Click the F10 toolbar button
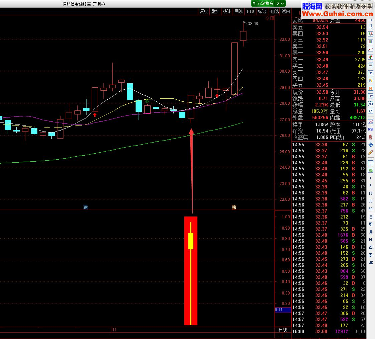Viewport: 375px width, 339px height. tap(250, 11)
